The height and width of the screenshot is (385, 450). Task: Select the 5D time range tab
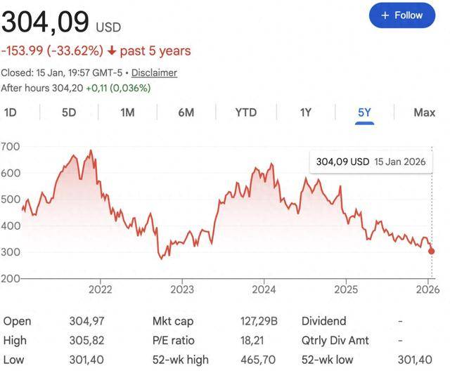point(69,112)
